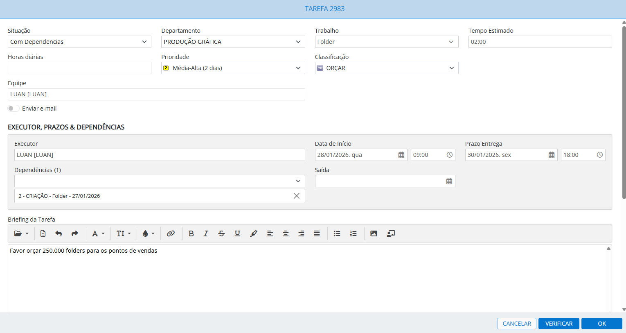Image resolution: width=626 pixels, height=333 pixels.
Task: Apply italic formatting in briefing toolbar
Action: pos(206,233)
